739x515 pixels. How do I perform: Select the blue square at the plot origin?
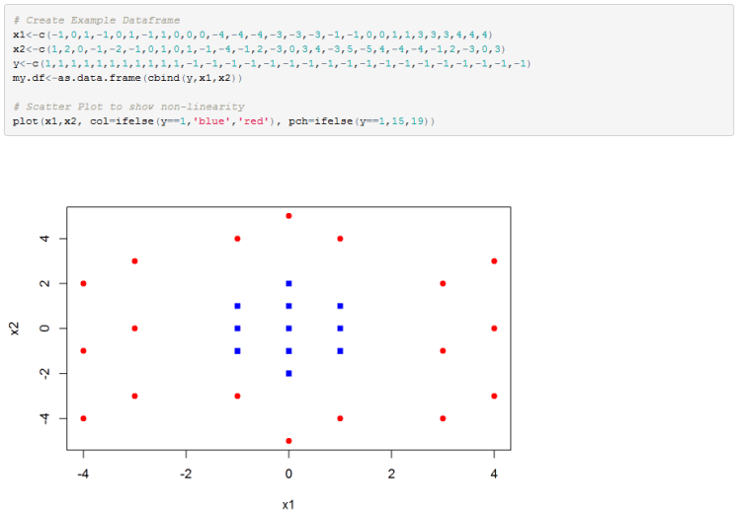[288, 329]
